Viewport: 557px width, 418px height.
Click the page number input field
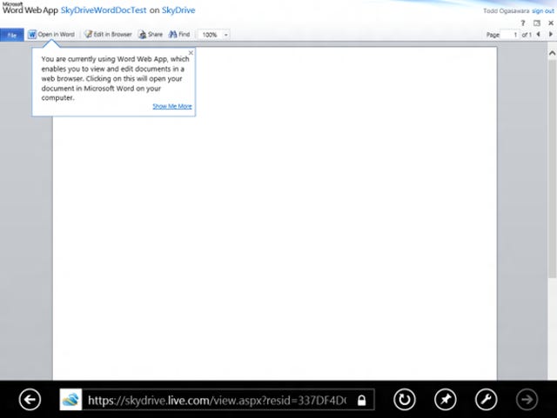point(510,35)
